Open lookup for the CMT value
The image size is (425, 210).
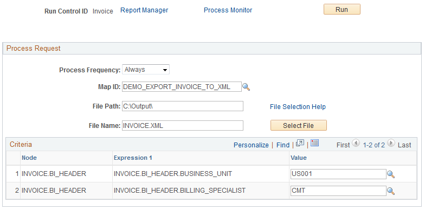tap(390, 191)
